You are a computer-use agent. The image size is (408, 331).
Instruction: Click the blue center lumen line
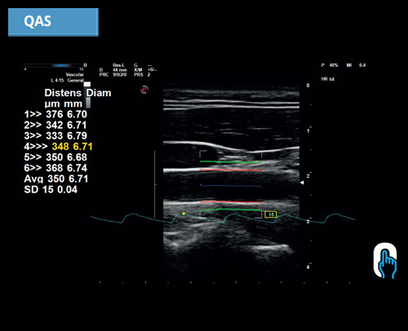(231, 186)
